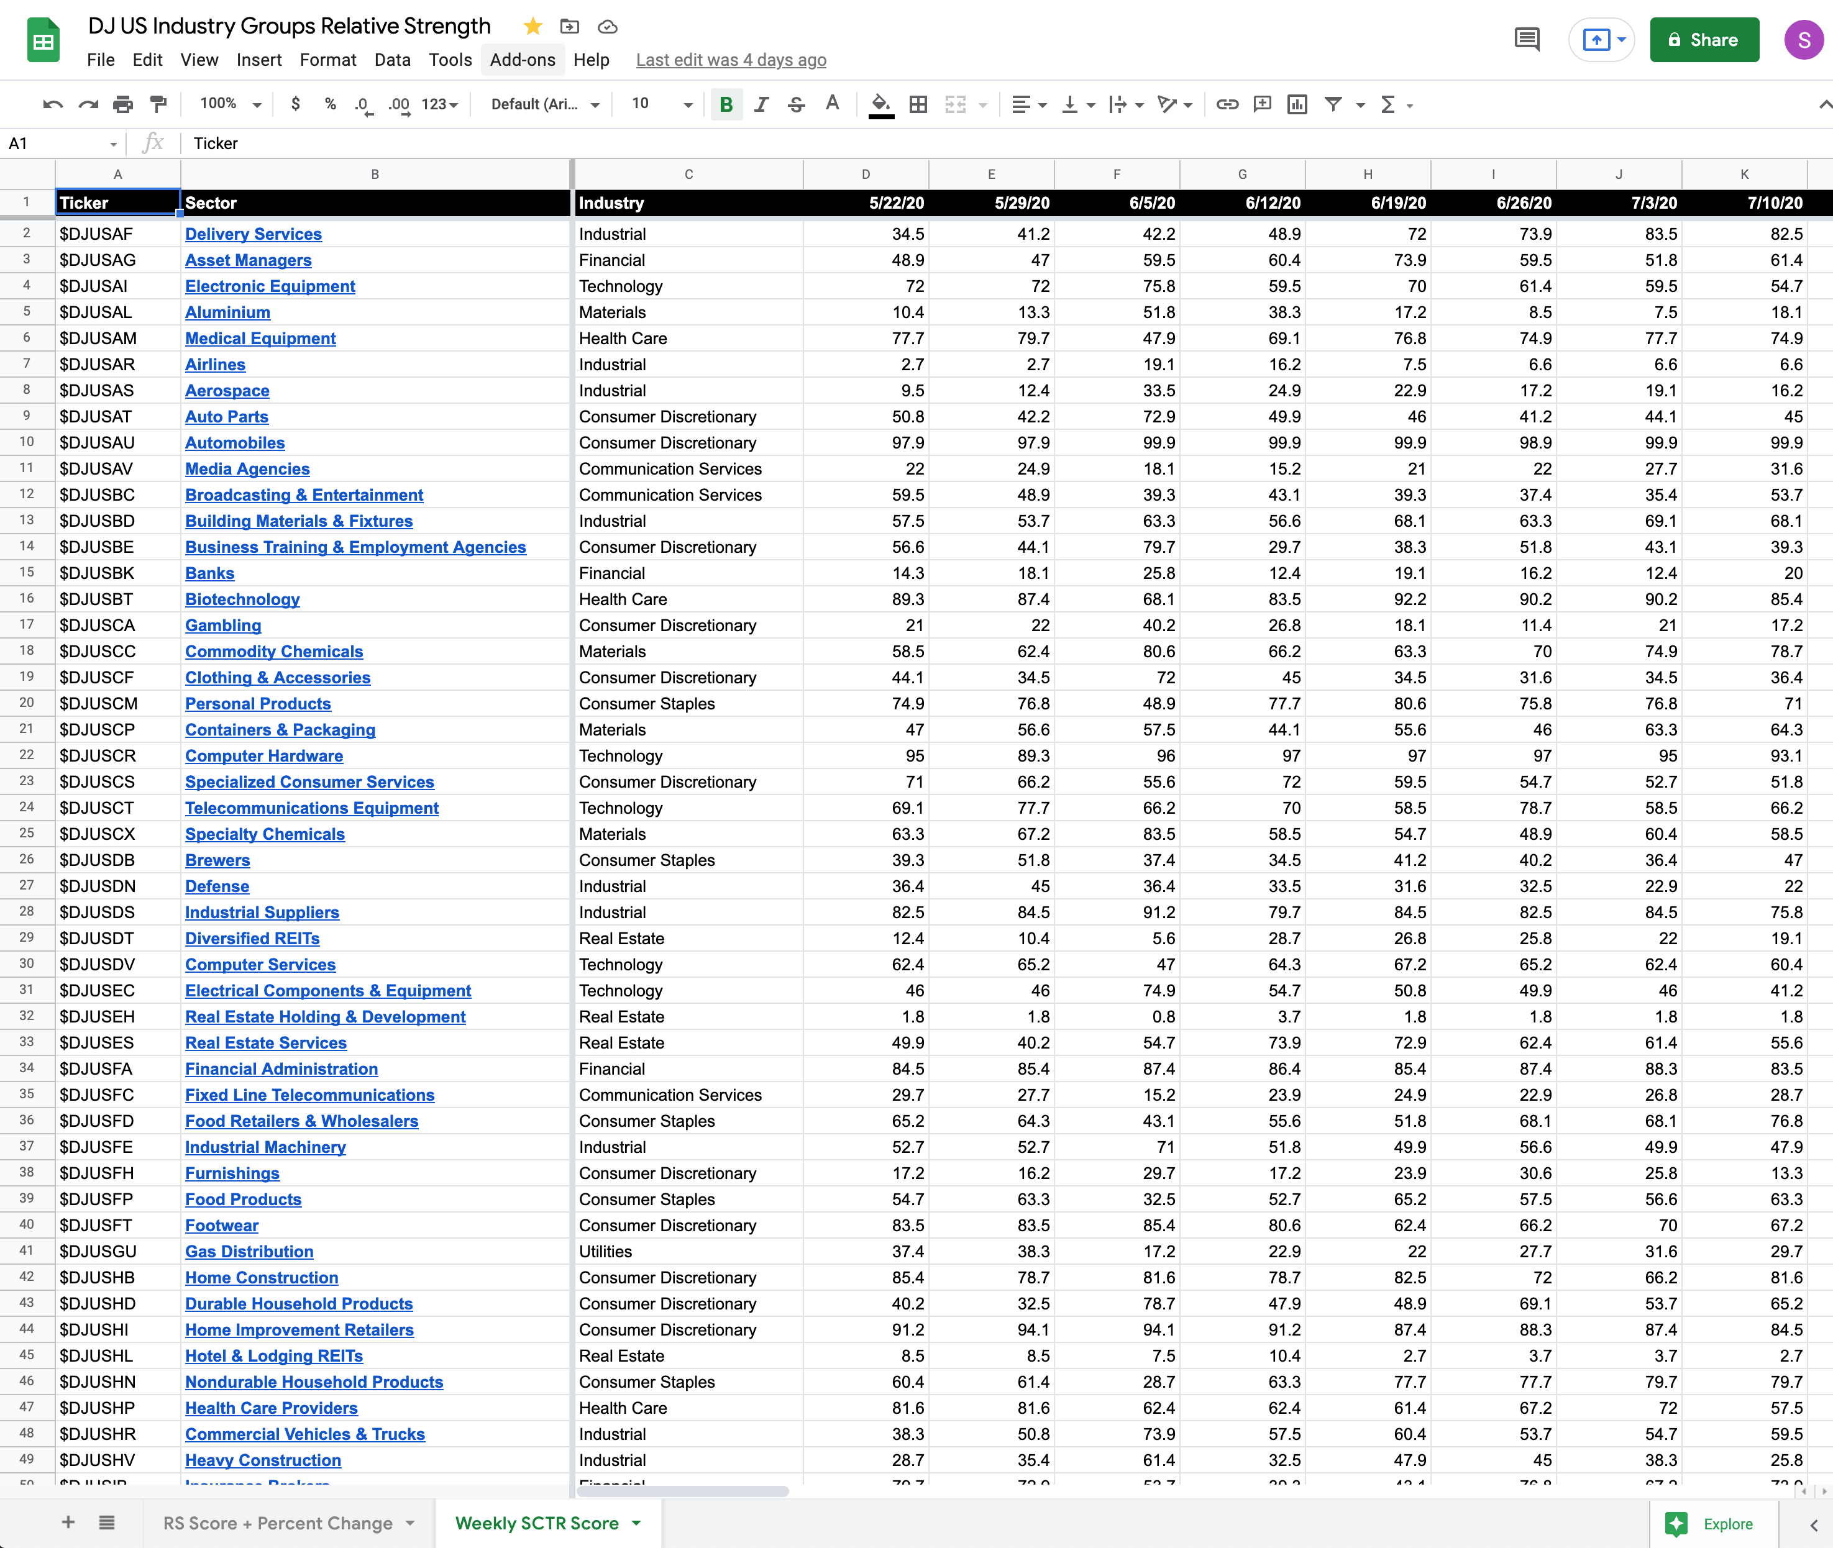Toggle bold formatting button

click(726, 104)
